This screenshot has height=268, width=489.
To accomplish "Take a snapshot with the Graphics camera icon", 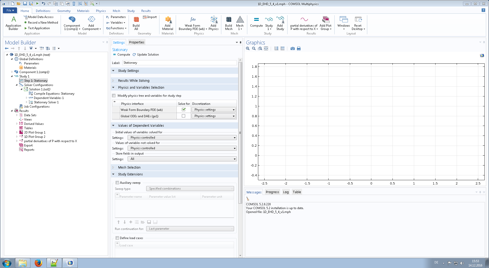I will tap(293, 48).
